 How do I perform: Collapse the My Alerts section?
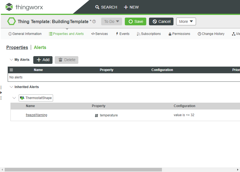(x=11, y=59)
